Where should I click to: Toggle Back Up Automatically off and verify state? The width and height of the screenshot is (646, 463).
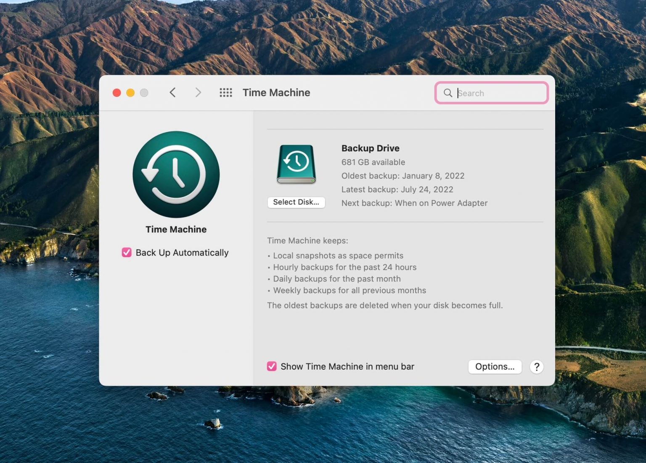126,253
